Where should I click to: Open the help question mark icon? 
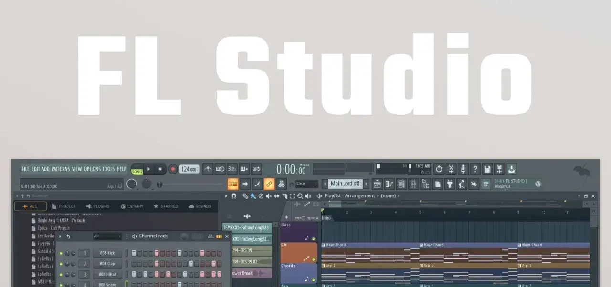point(475,169)
